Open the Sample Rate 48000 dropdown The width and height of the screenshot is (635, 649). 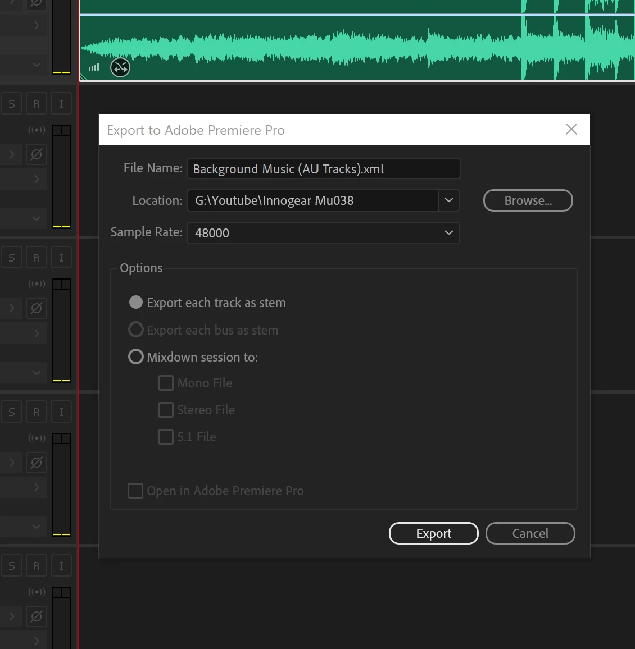tap(324, 232)
